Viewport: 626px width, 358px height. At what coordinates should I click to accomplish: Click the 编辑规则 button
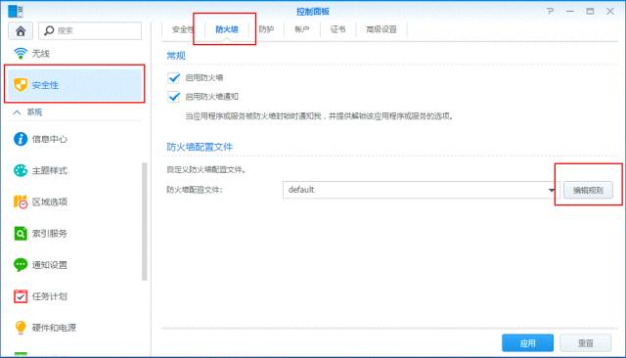(588, 190)
